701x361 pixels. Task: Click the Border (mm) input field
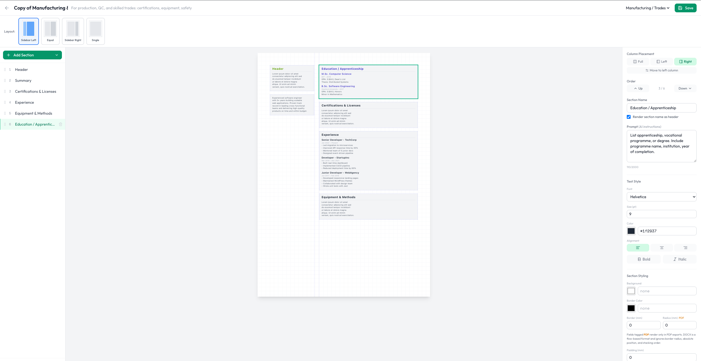pyautogui.click(x=643, y=325)
